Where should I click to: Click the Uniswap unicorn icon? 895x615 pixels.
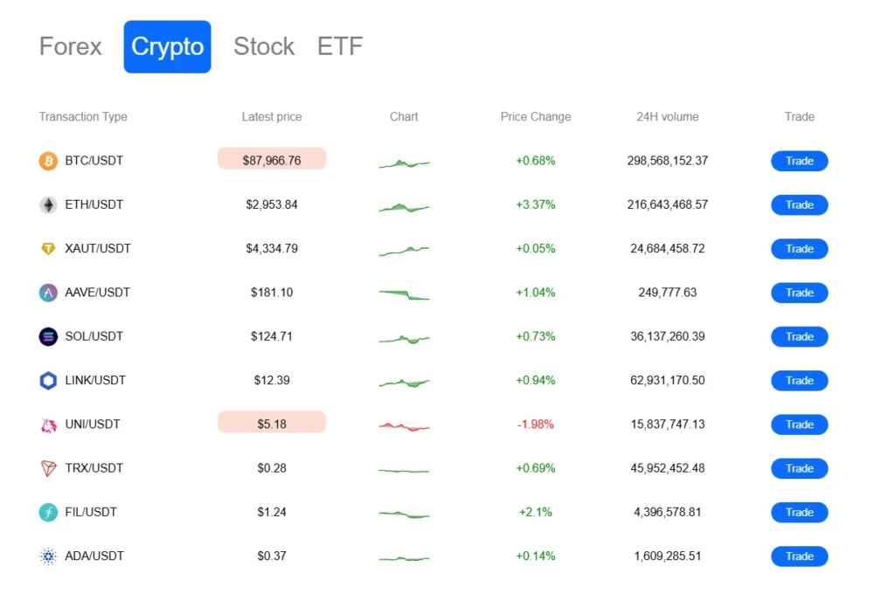[x=48, y=425]
